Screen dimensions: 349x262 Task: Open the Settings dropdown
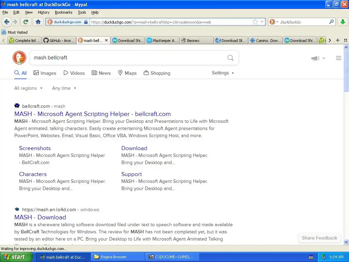point(223,73)
